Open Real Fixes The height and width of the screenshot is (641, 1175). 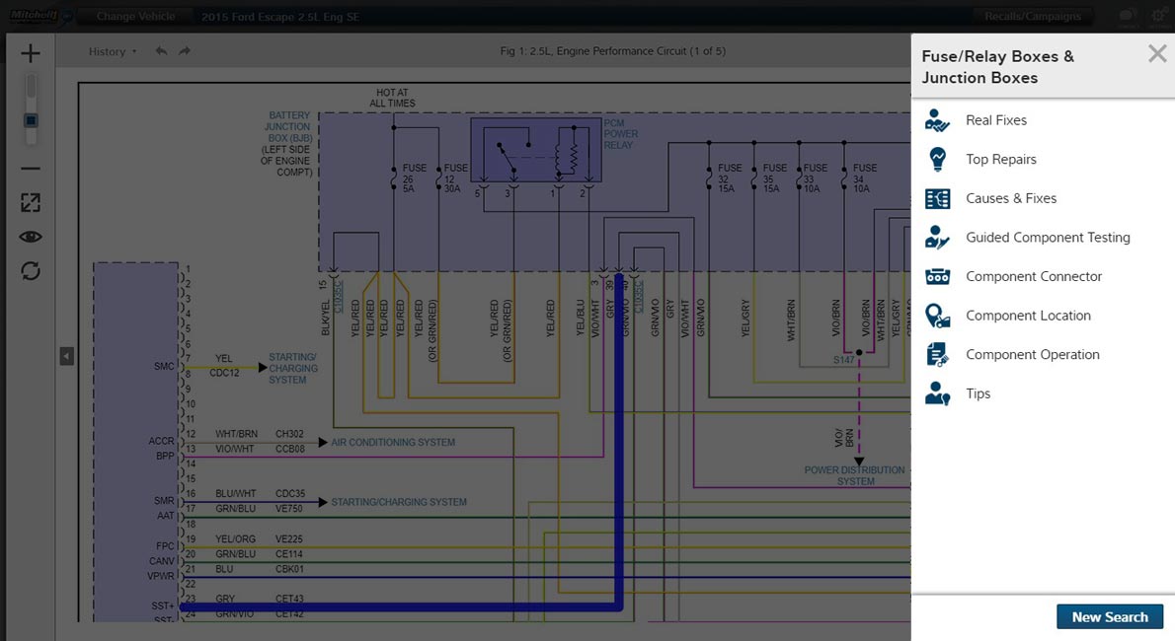click(995, 120)
